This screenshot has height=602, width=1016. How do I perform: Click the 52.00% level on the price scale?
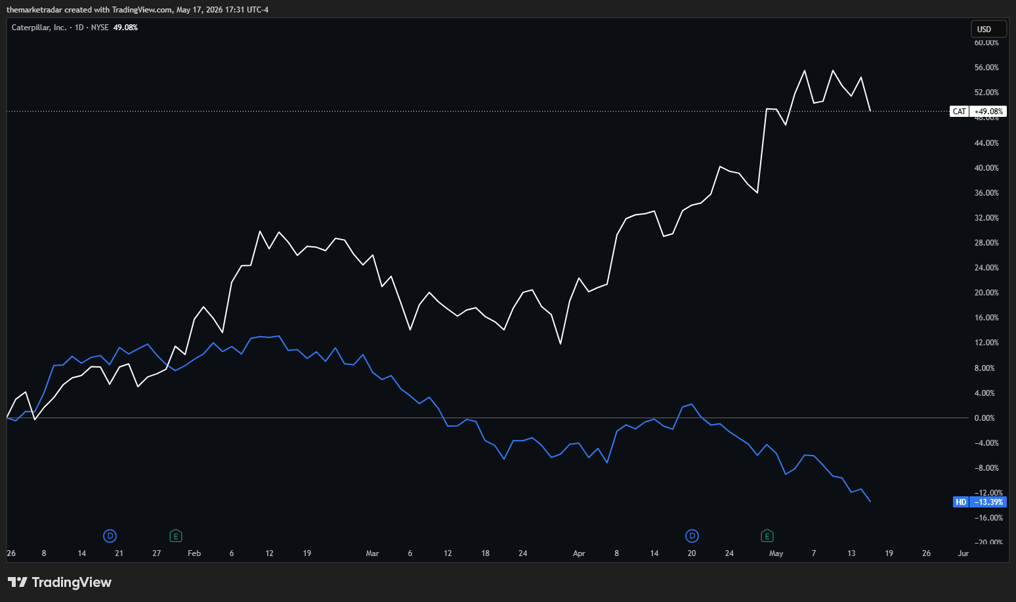(986, 93)
